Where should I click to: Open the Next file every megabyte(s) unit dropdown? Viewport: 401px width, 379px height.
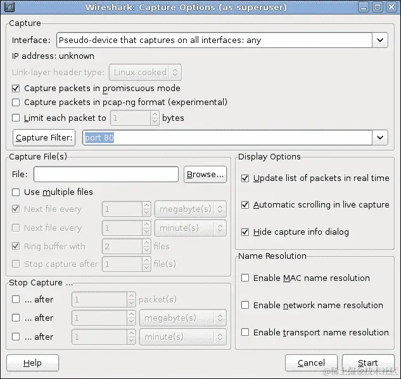191,209
